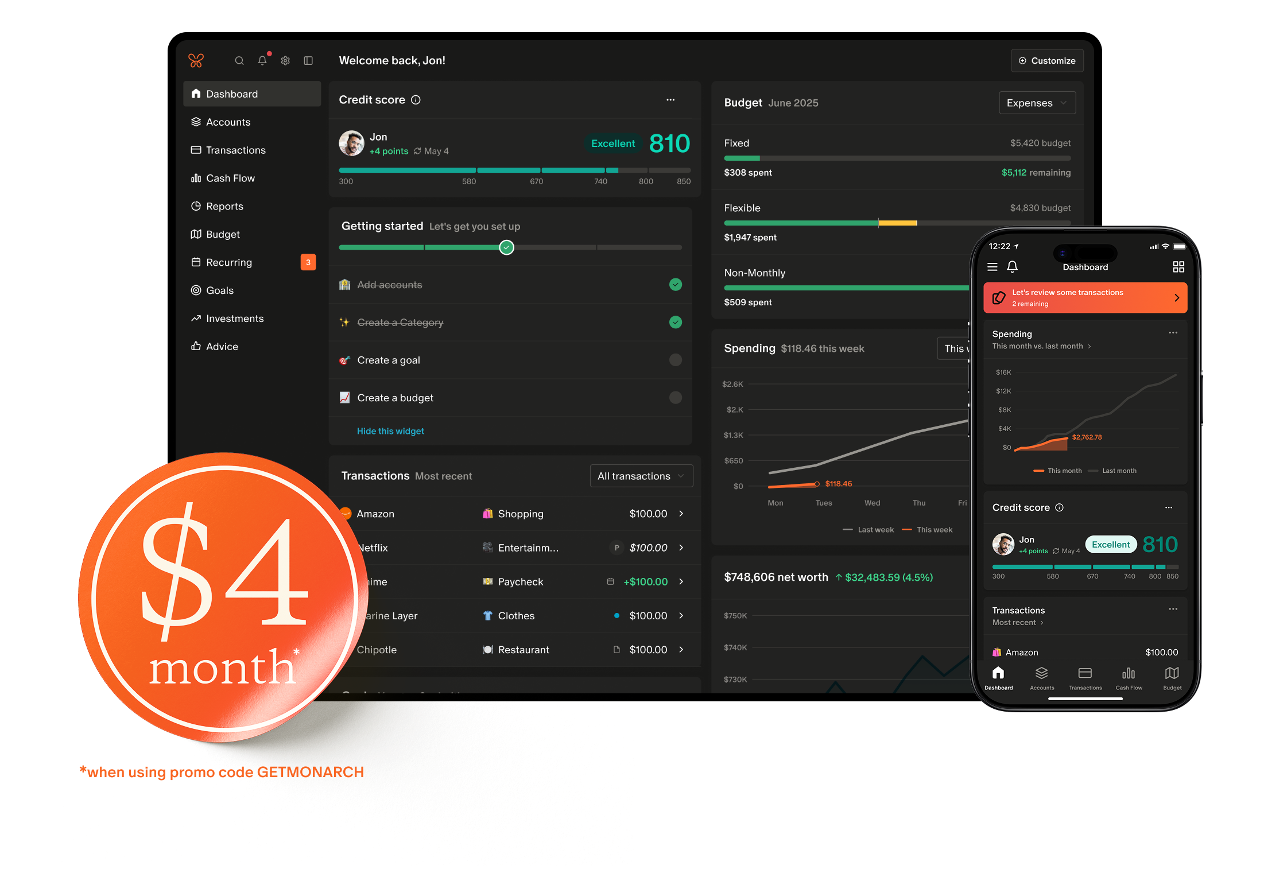This screenshot has width=1264, height=877.
Task: Open settings gear icon
Action: coord(285,61)
